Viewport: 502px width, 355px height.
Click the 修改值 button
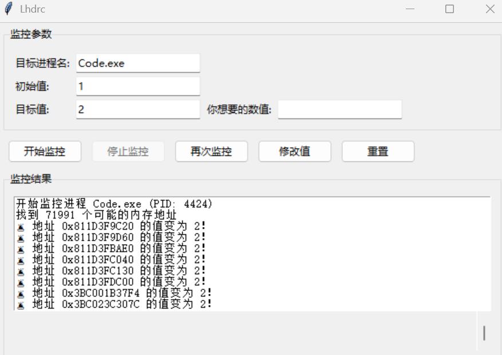click(294, 151)
